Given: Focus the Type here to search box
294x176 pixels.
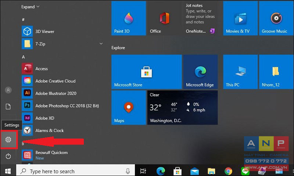Looking at the screenshot, I should [75, 171].
